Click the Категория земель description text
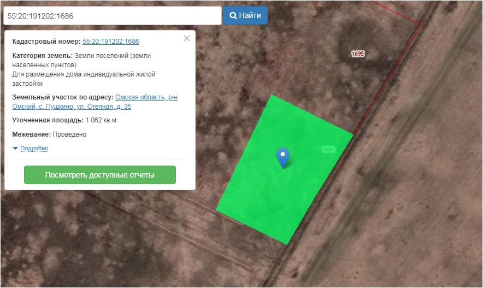This screenshot has width=483, height=288. pyautogui.click(x=84, y=69)
